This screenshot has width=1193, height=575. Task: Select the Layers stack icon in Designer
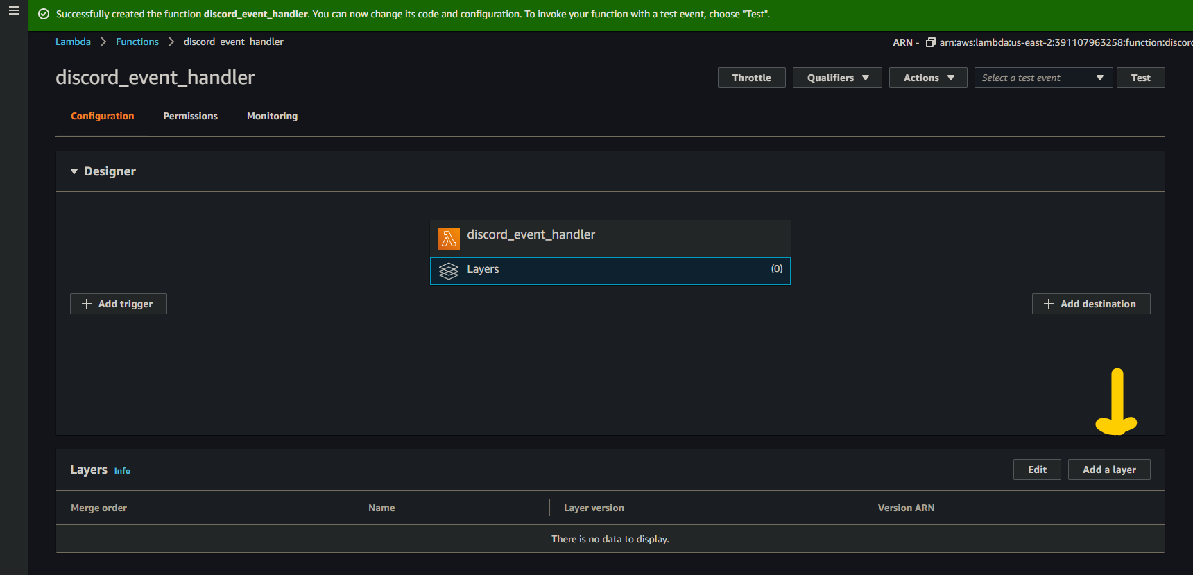tap(449, 271)
